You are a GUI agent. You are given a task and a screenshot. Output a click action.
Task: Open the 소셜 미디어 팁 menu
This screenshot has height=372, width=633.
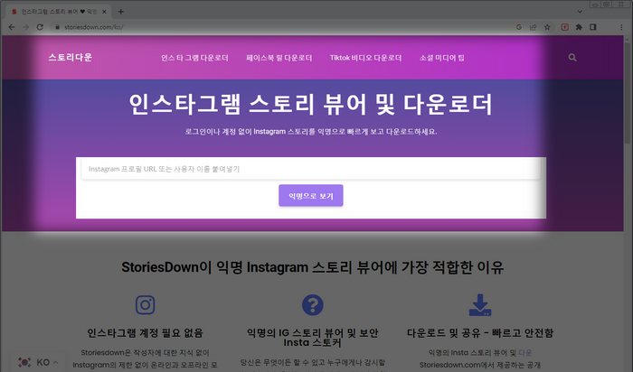click(x=441, y=58)
